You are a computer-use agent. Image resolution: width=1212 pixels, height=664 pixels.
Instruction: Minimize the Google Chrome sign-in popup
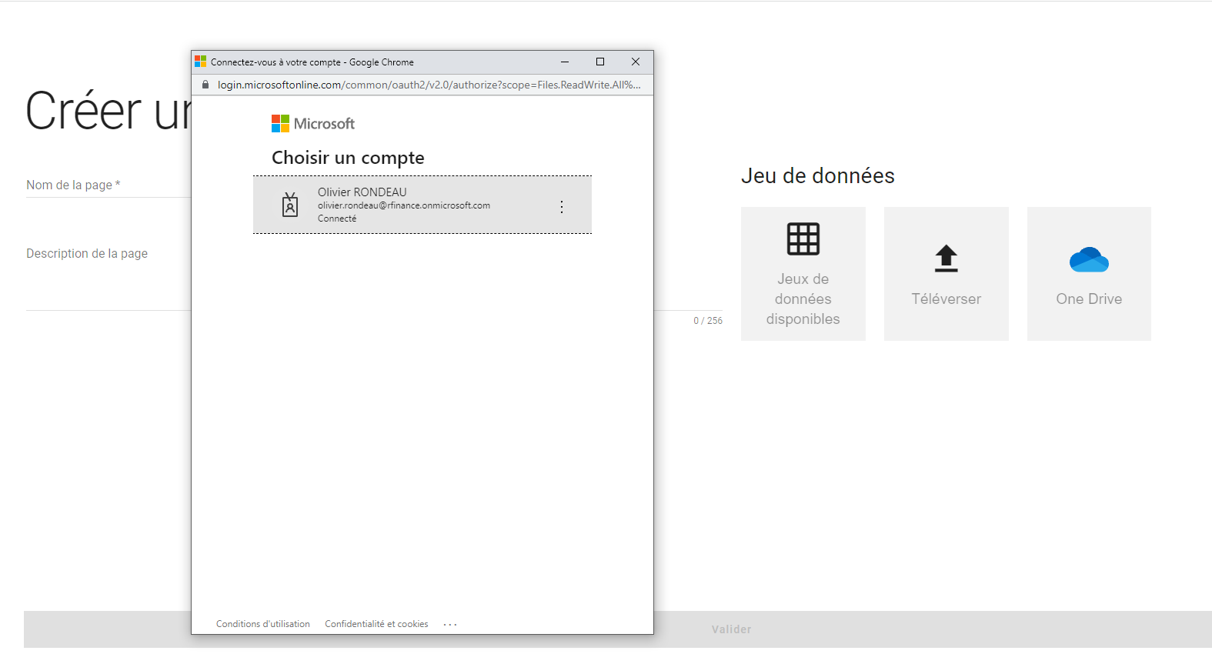click(x=565, y=62)
